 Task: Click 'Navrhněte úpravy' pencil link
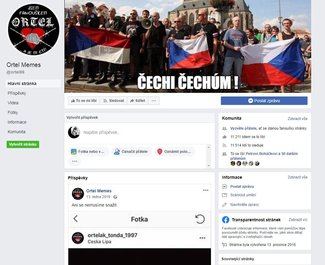pos(245,205)
